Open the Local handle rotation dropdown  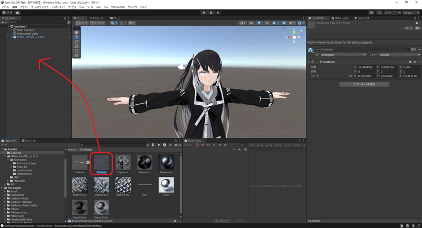click(98, 23)
